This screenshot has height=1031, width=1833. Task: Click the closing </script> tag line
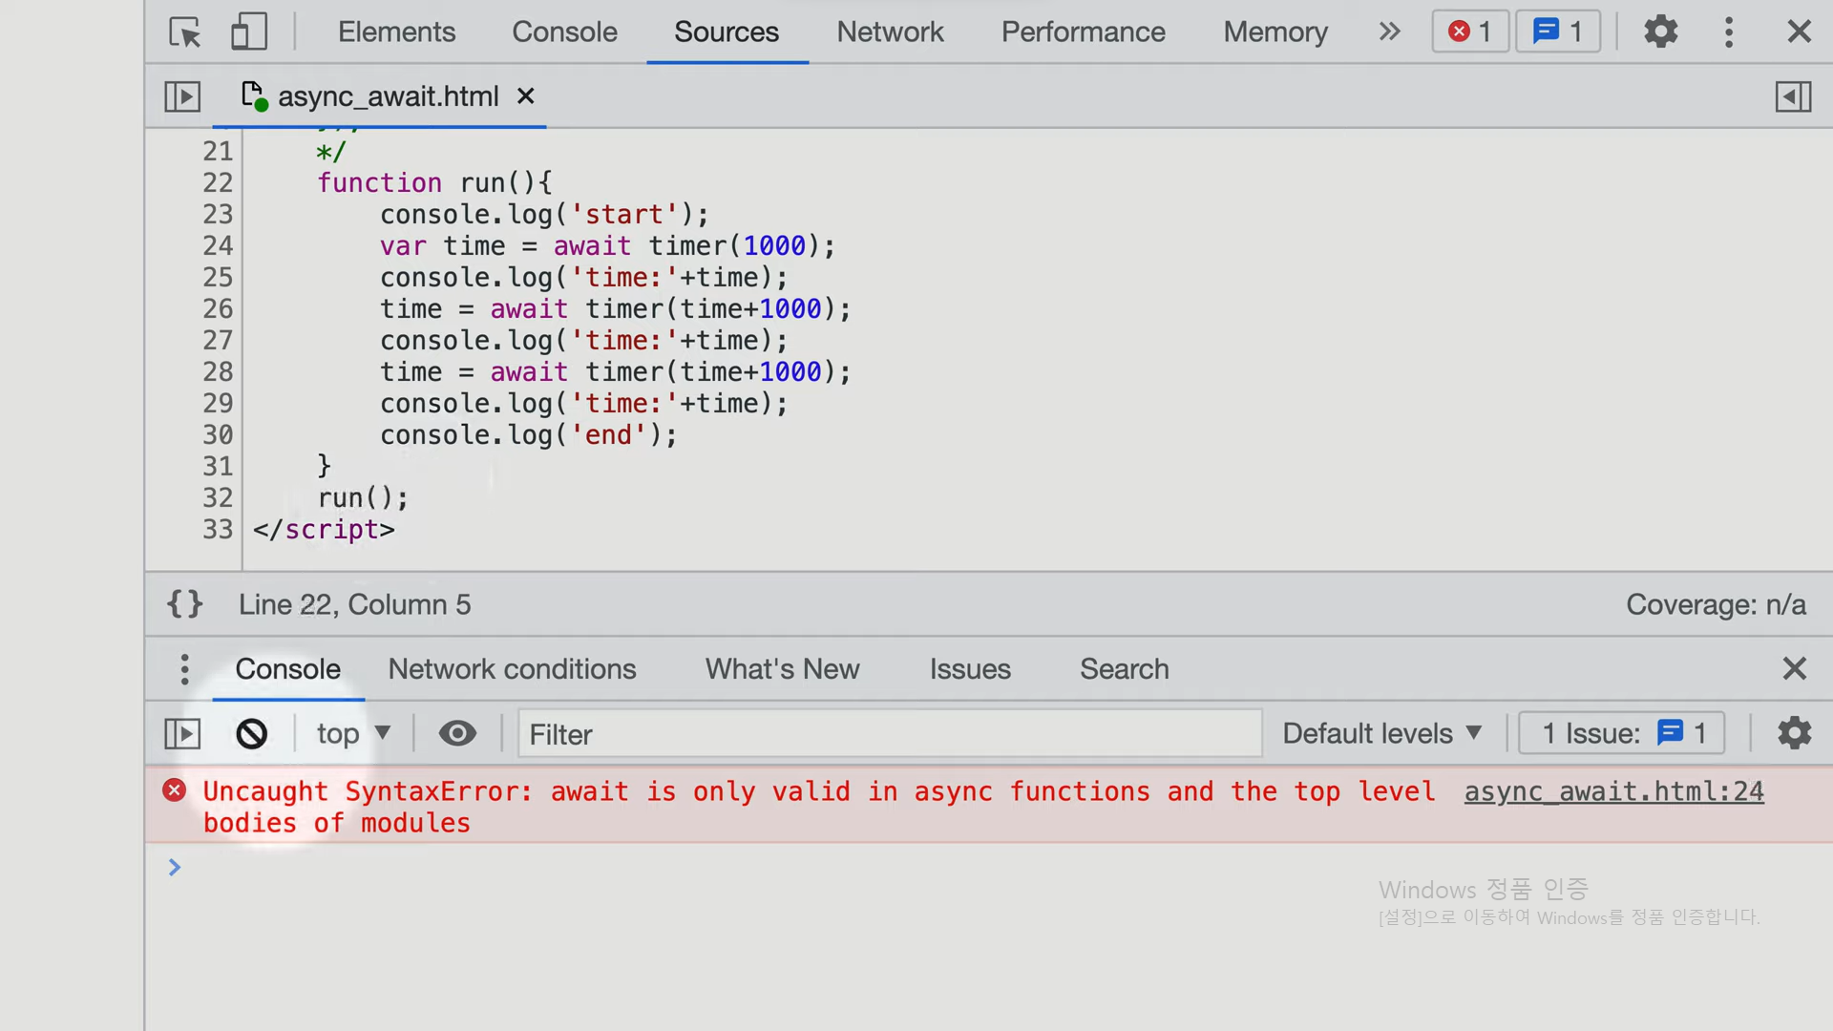click(324, 529)
